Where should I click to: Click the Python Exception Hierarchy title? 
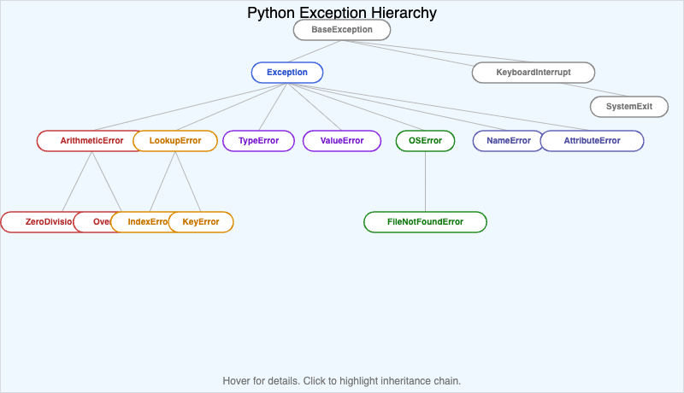click(x=341, y=13)
